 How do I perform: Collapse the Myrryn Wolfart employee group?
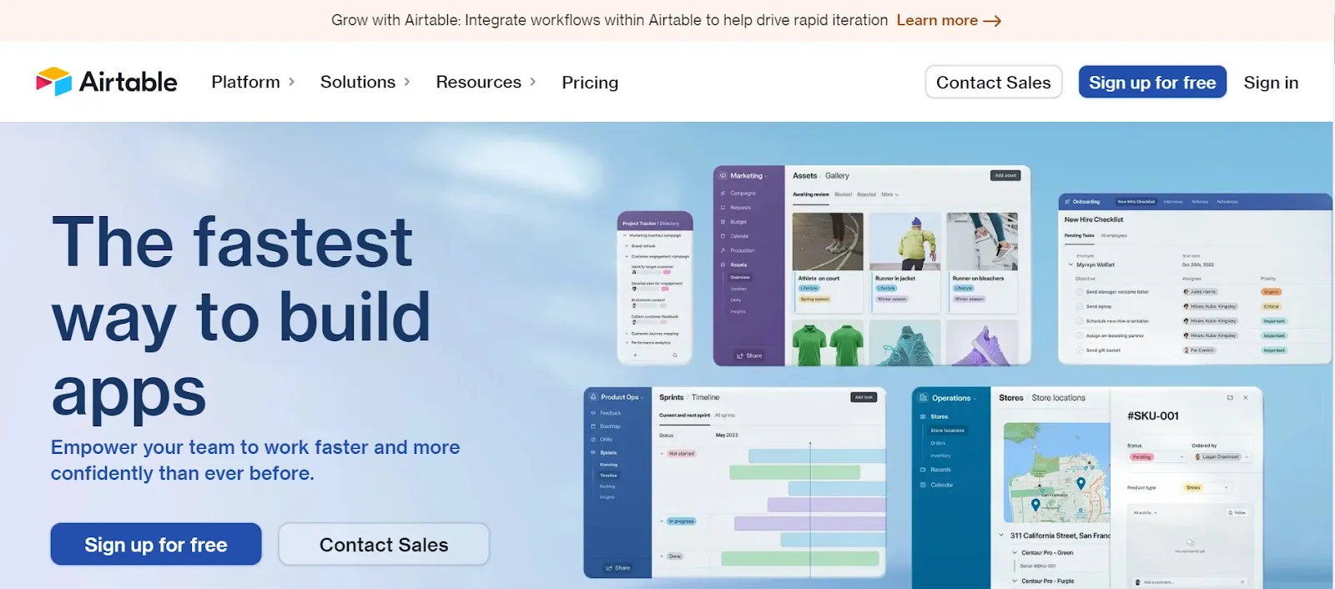[1071, 264]
